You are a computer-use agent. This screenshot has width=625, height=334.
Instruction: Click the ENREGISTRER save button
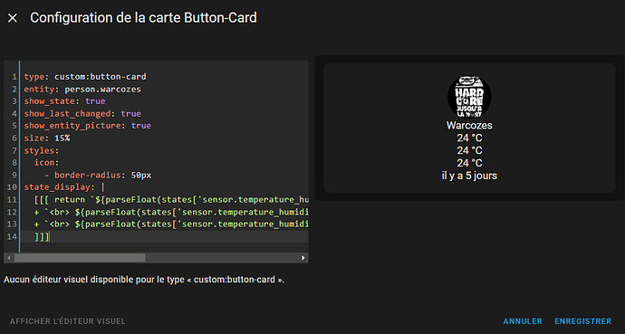point(582,321)
